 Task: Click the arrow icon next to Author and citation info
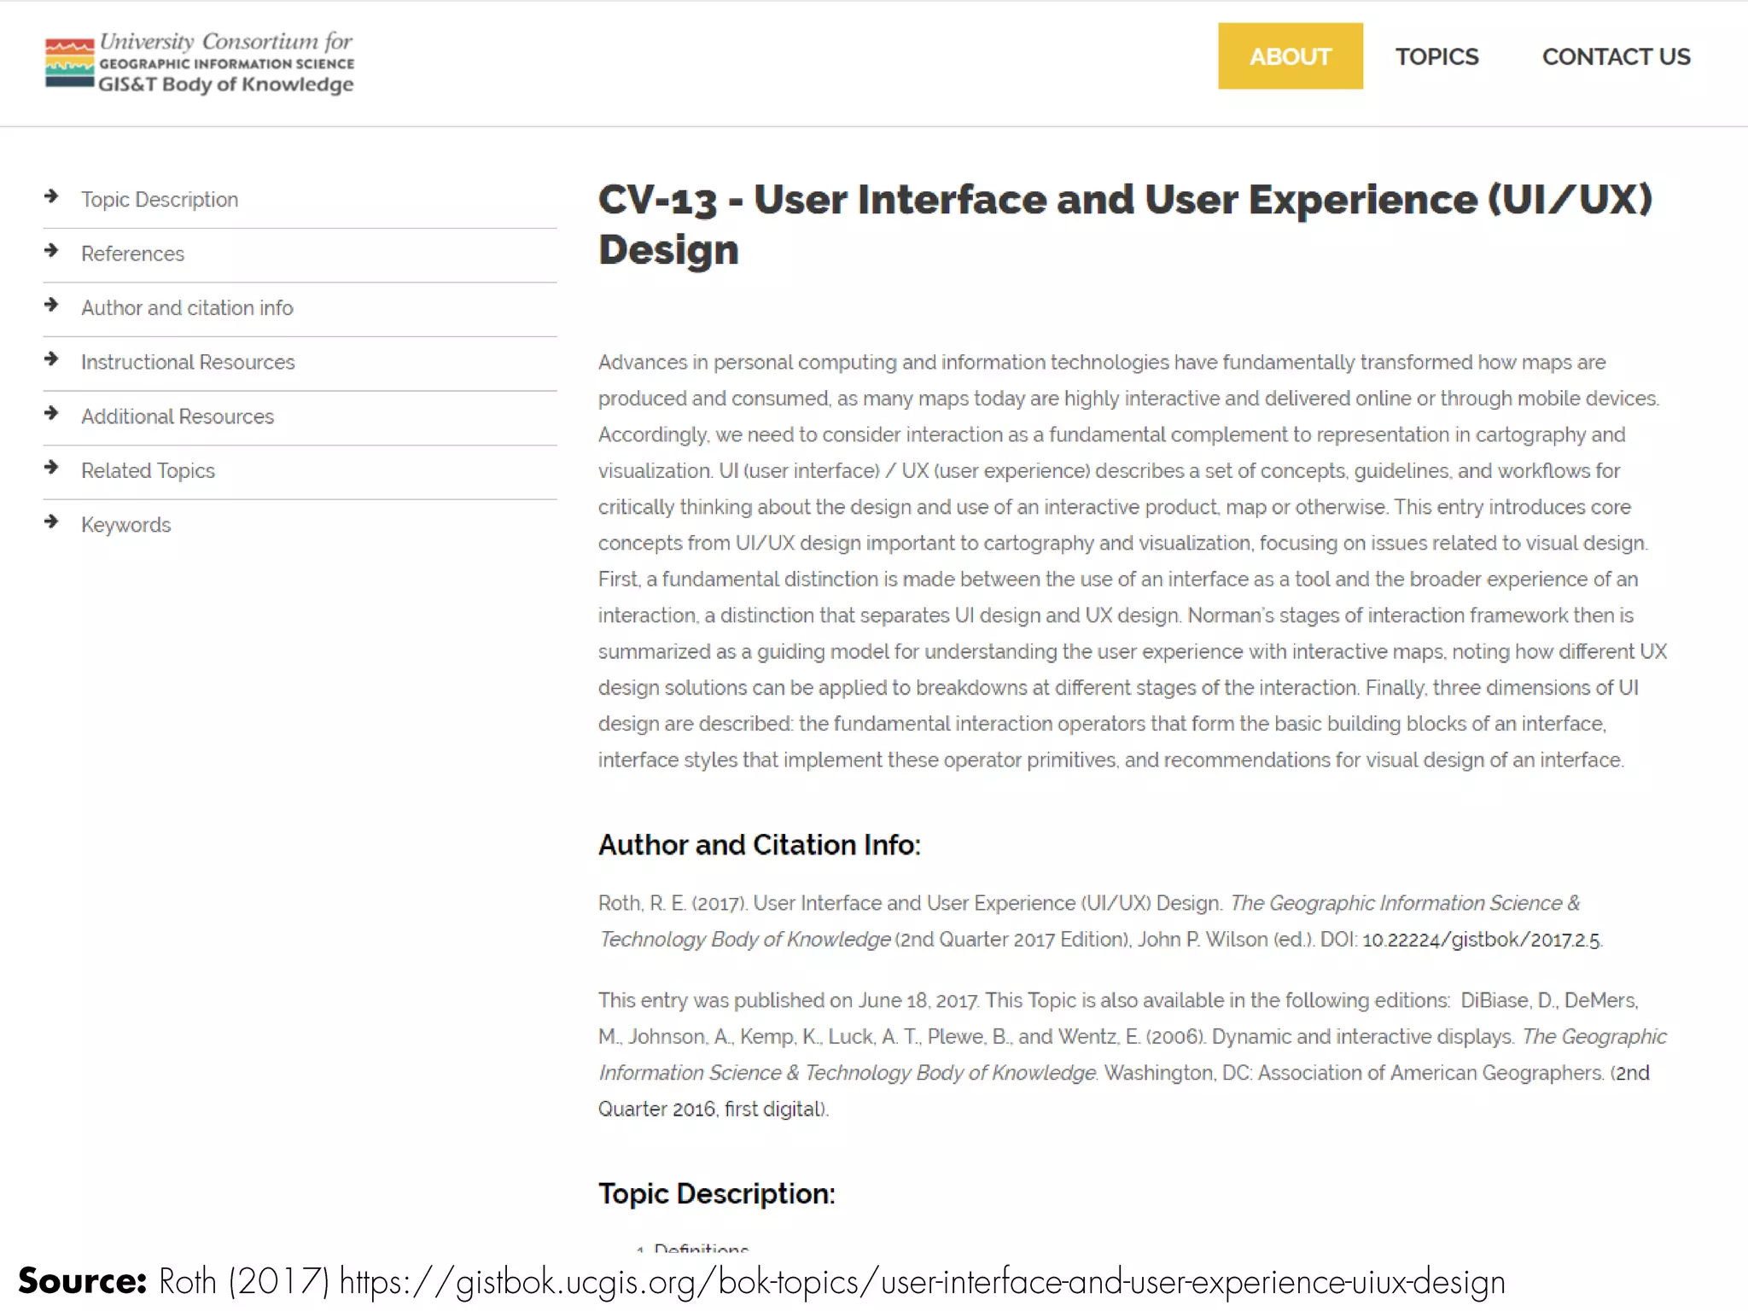(51, 305)
